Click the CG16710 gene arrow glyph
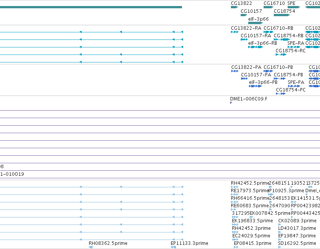This screenshot has width=320, height=249. coord(268,7)
